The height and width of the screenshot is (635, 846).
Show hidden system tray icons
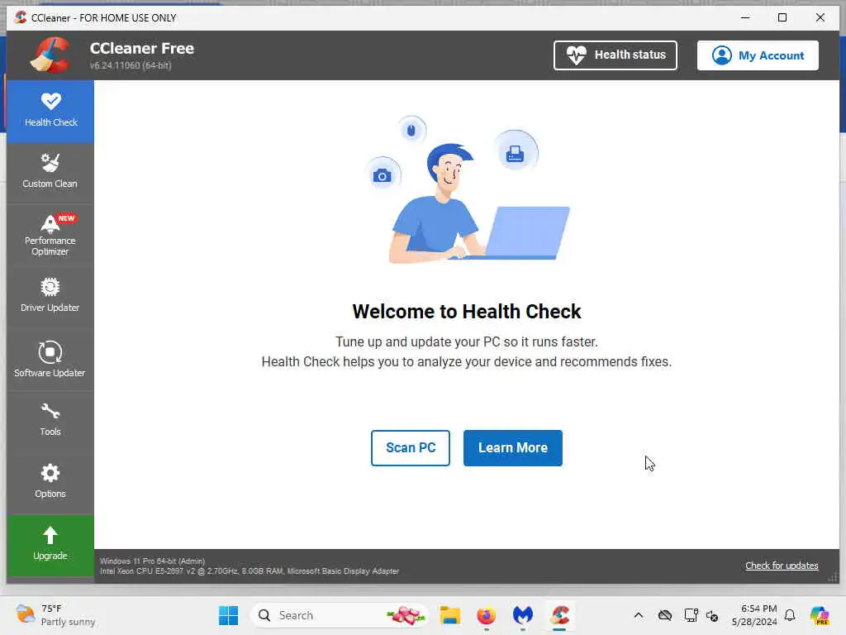click(x=639, y=615)
